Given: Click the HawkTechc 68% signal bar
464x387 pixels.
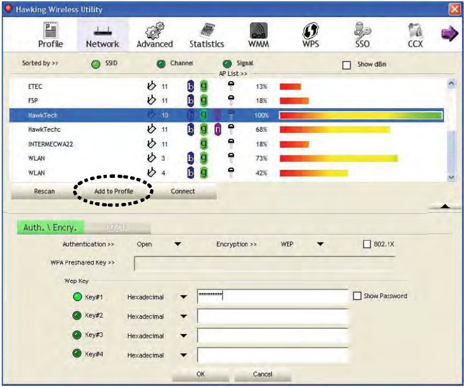Looking at the screenshot, I should click(x=335, y=130).
